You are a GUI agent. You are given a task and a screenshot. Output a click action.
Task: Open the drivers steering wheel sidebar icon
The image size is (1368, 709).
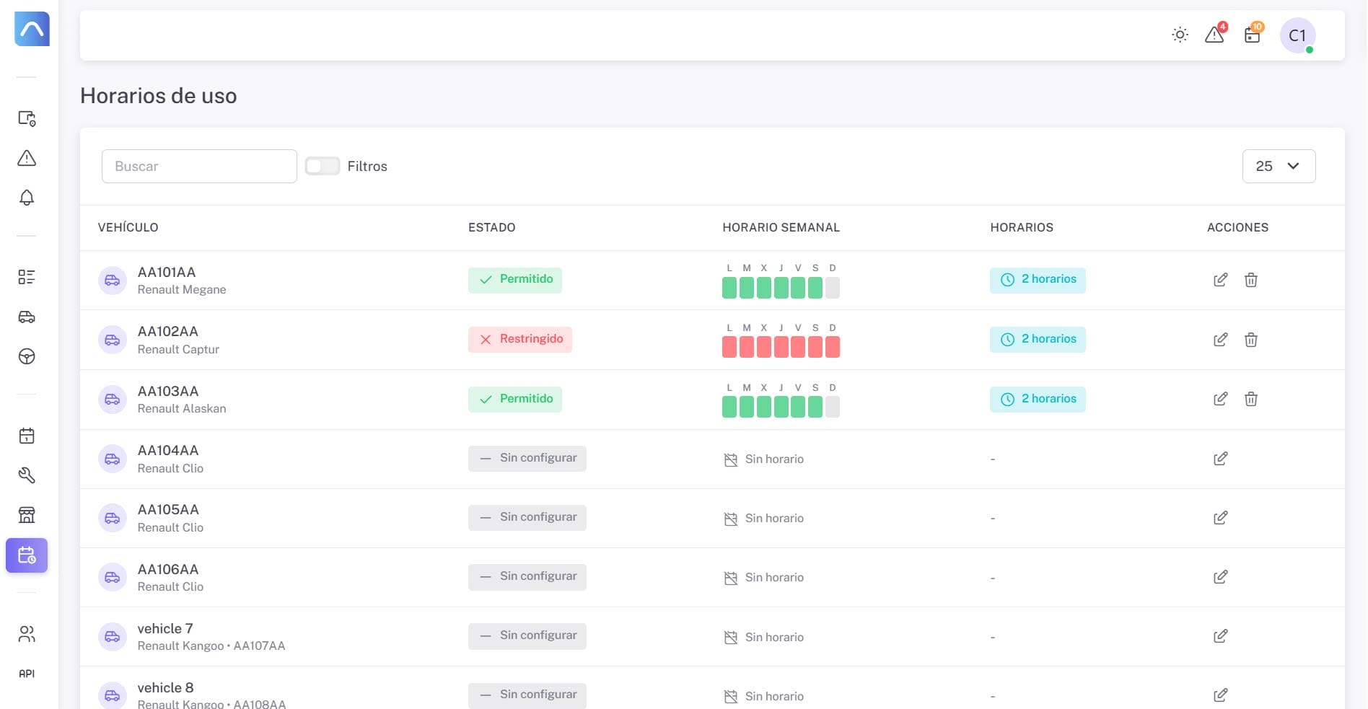click(27, 356)
